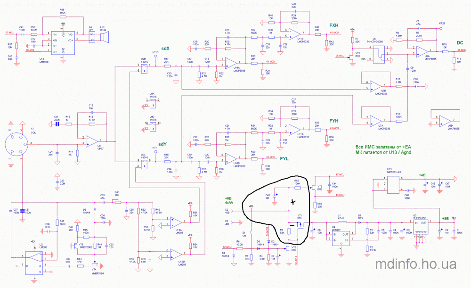Click the VT2 transistor symbol
The height and width of the screenshot is (288, 471).
(x=287, y=248)
